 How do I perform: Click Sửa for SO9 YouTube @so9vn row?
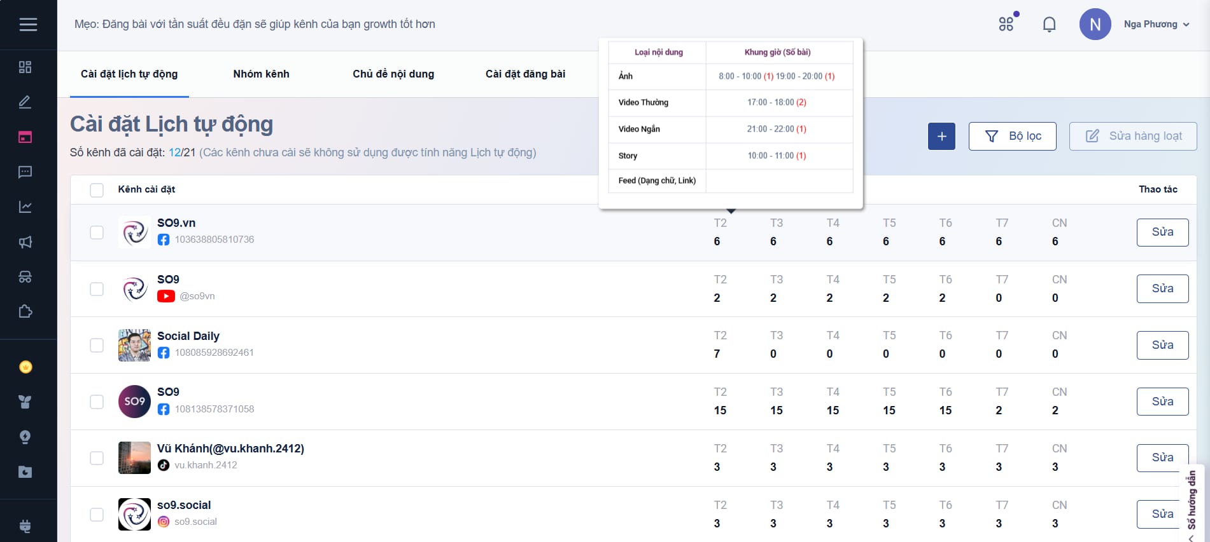(x=1162, y=288)
